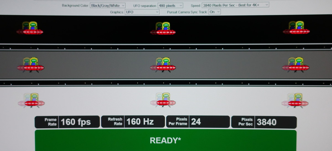Open the Graphics dropdown set to UFO
The height and width of the screenshot is (151, 332).
[x=142, y=12]
